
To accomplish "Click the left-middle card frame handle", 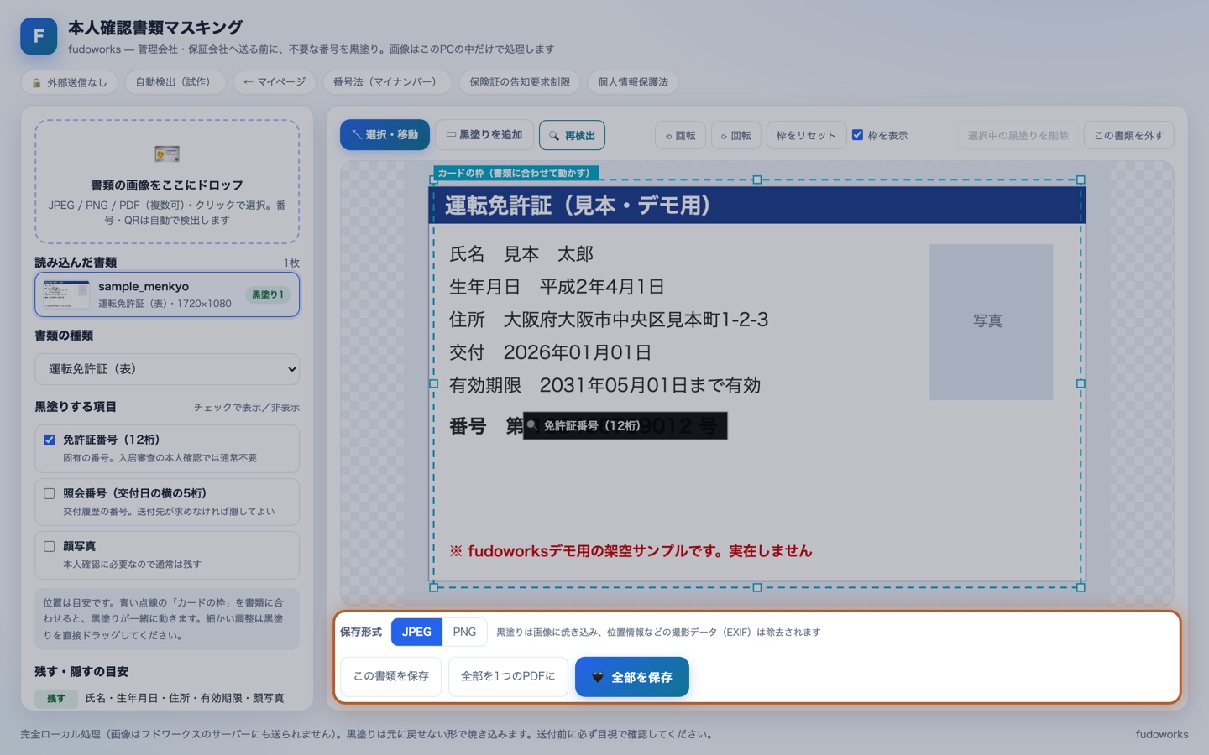I will pyautogui.click(x=433, y=383).
